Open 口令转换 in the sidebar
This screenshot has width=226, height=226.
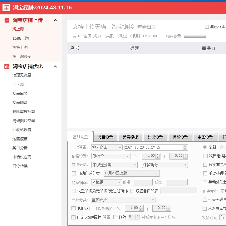(x=20, y=166)
